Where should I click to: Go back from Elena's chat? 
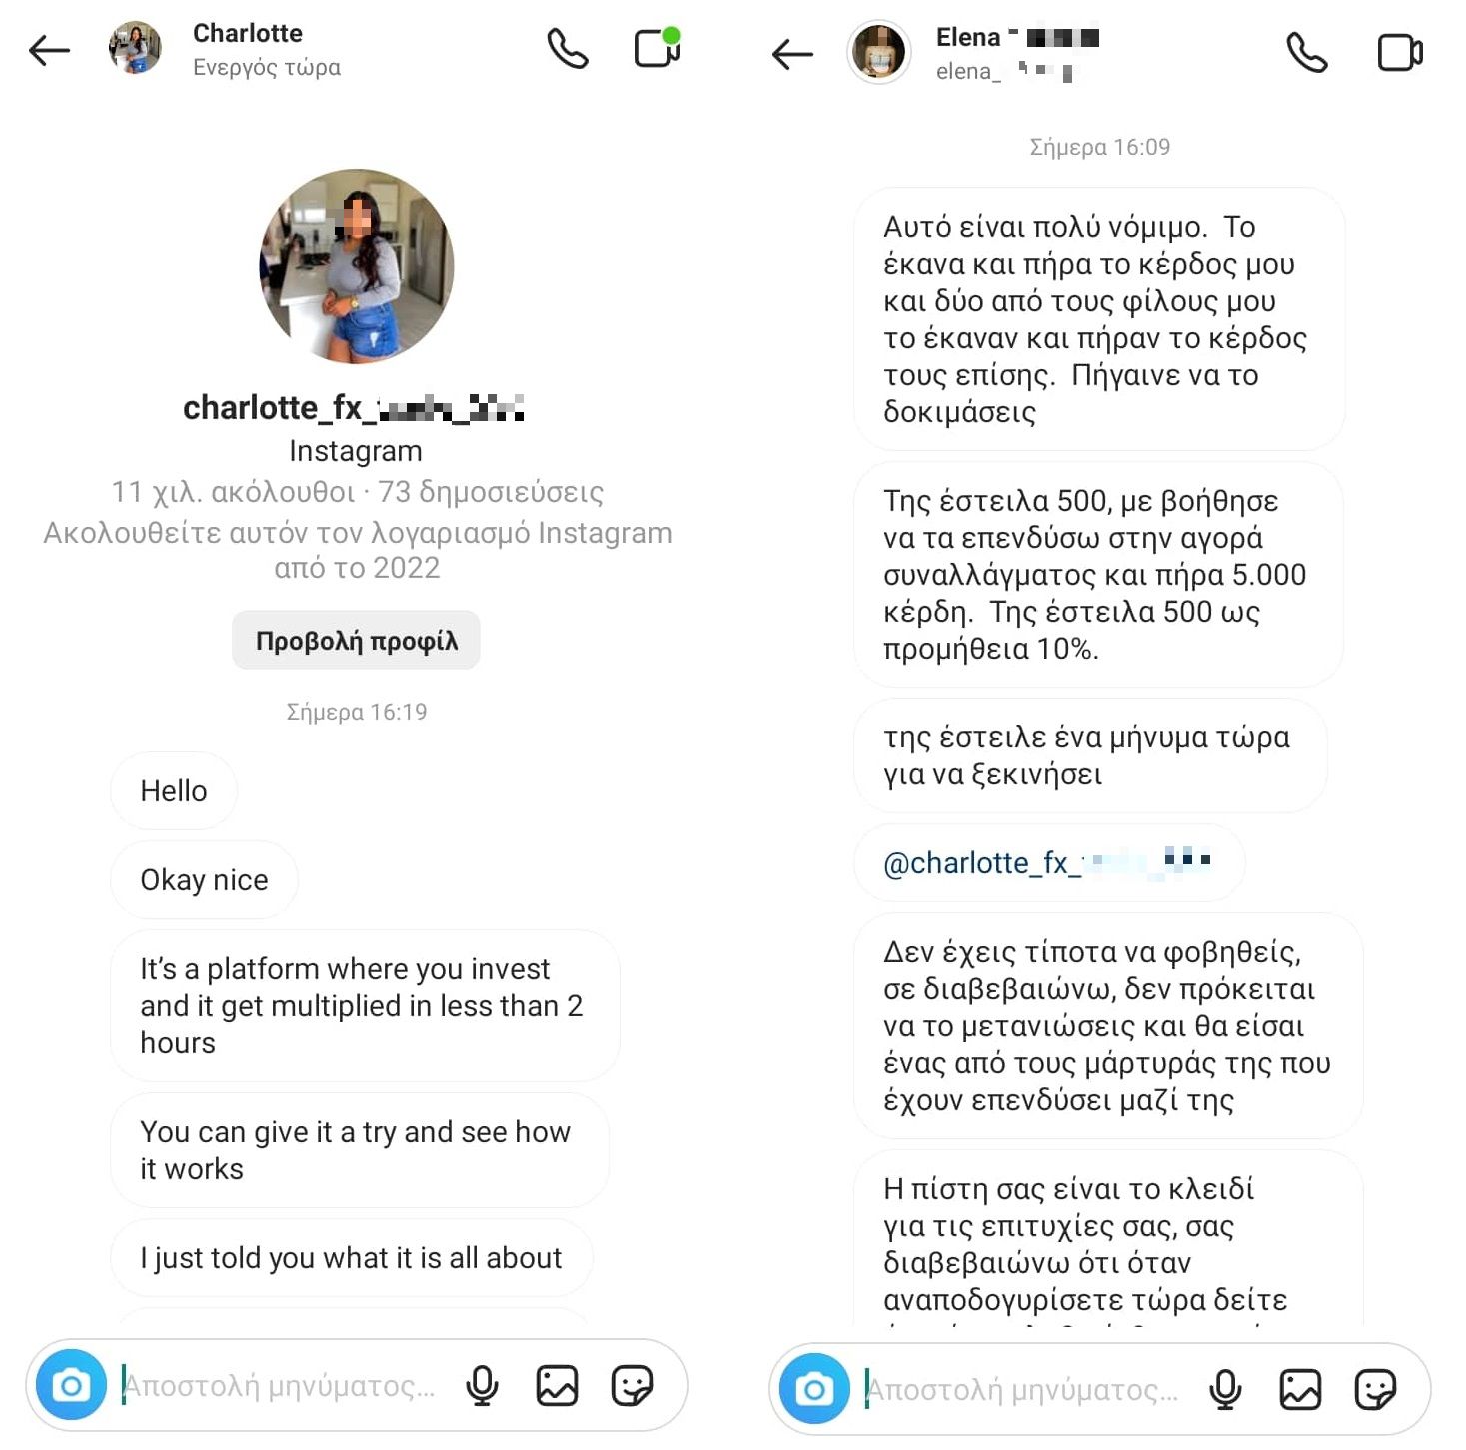[792, 54]
